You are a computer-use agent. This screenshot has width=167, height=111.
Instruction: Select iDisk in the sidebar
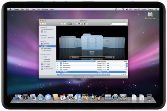tap(47, 32)
